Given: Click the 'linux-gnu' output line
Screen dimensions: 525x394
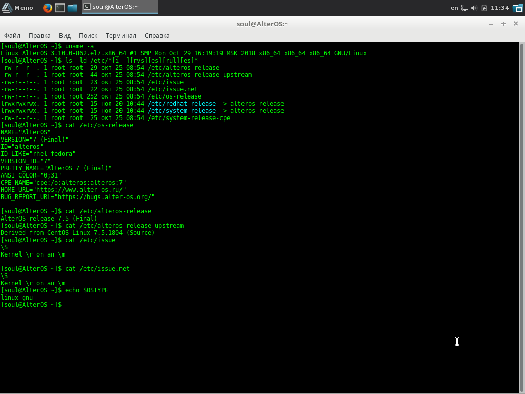Looking at the screenshot, I should [17, 298].
